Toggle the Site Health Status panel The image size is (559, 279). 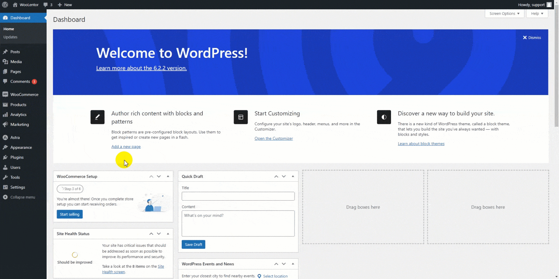[x=168, y=234]
